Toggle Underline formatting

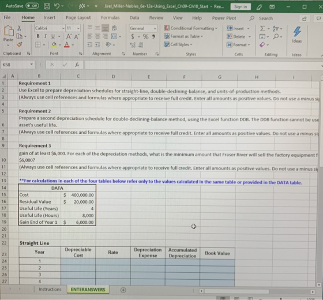click(53, 36)
